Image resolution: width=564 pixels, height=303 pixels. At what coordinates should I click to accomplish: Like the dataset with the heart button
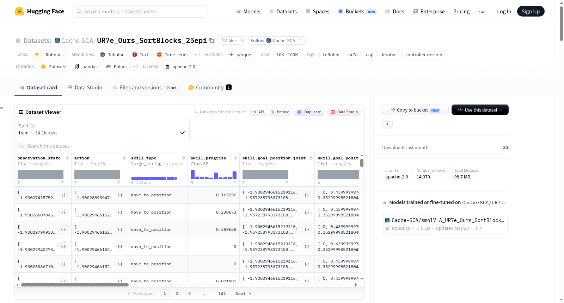[x=229, y=40]
